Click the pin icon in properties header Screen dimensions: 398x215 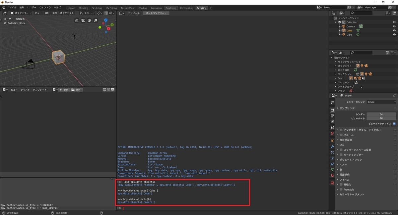tap(394, 95)
